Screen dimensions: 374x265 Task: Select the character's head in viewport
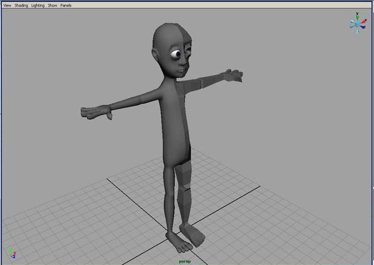pos(171,50)
